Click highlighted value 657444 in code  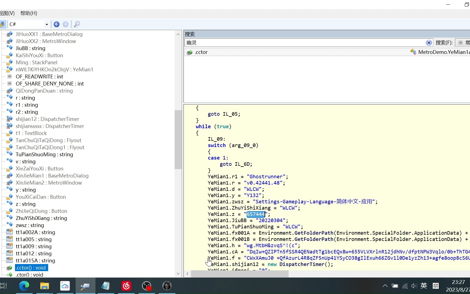pos(255,214)
